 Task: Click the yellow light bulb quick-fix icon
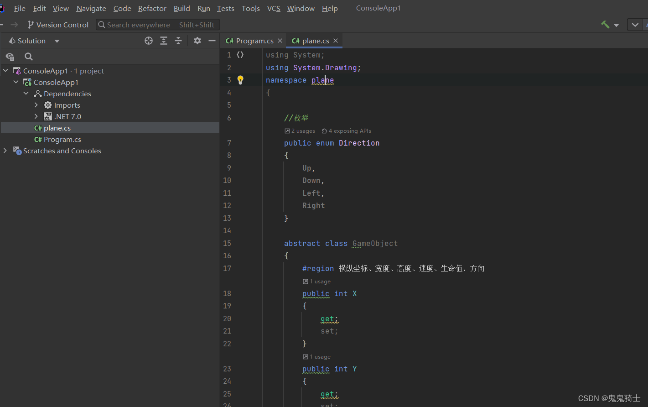coord(240,80)
